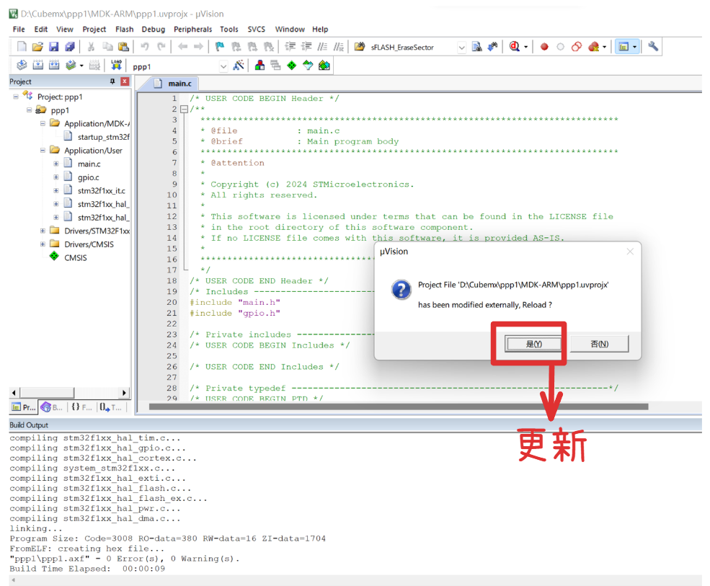Open the target selection dropdown showing ppp1
This screenshot has width=710, height=586.
point(223,66)
